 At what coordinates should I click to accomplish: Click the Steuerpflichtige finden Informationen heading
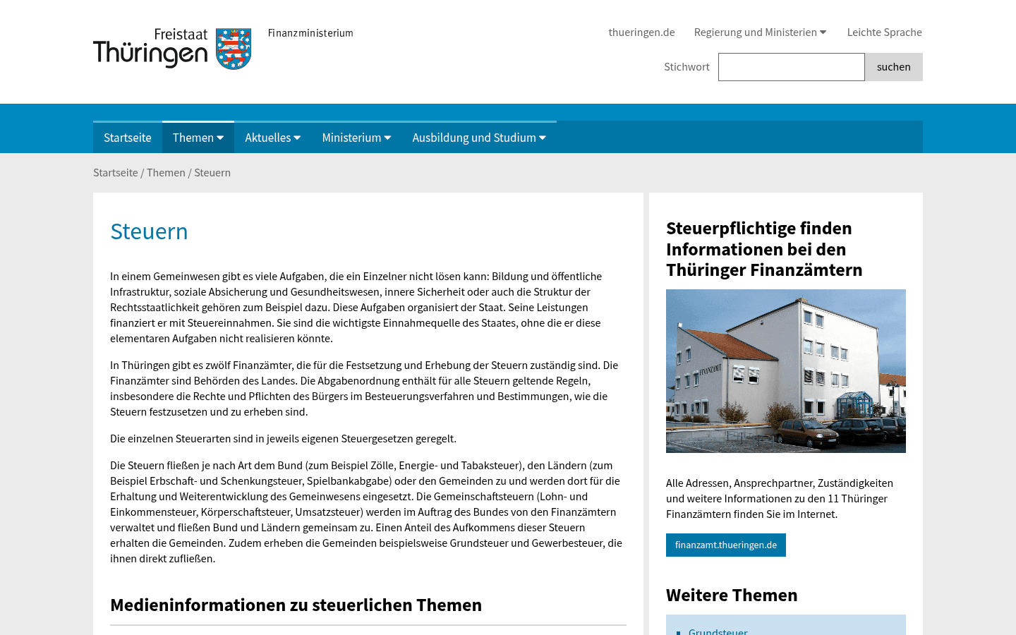click(764, 249)
